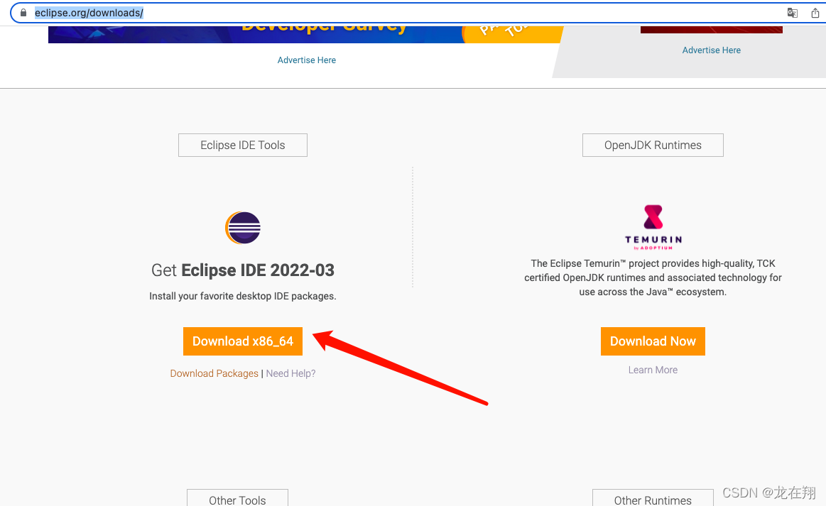Click the Eclipse IDE logo

243,228
